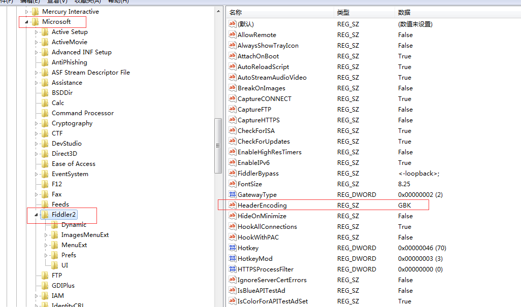This screenshot has width=521, height=307.
Task: Select the Calc key
Action: coord(58,103)
